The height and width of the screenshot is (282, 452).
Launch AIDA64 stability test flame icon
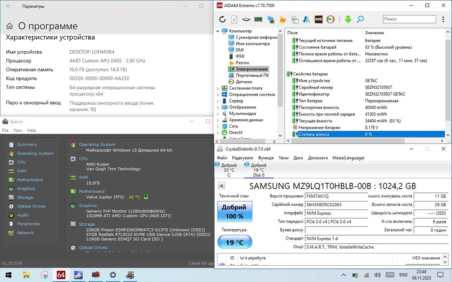coord(282,19)
